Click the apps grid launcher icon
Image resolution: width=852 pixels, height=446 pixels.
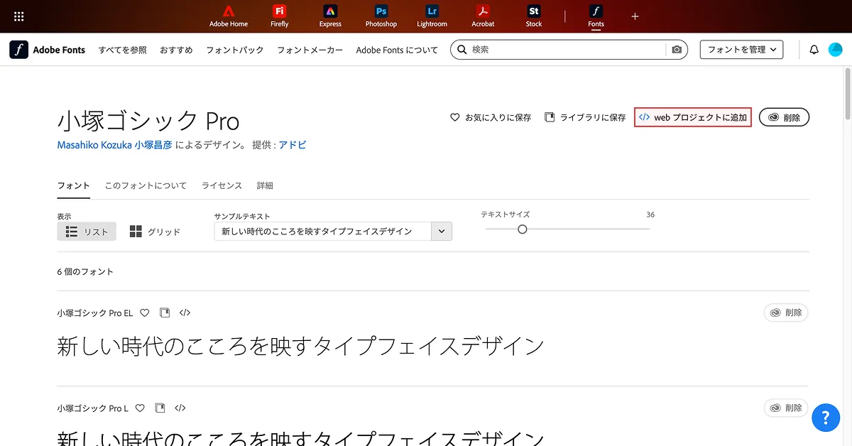click(x=19, y=16)
